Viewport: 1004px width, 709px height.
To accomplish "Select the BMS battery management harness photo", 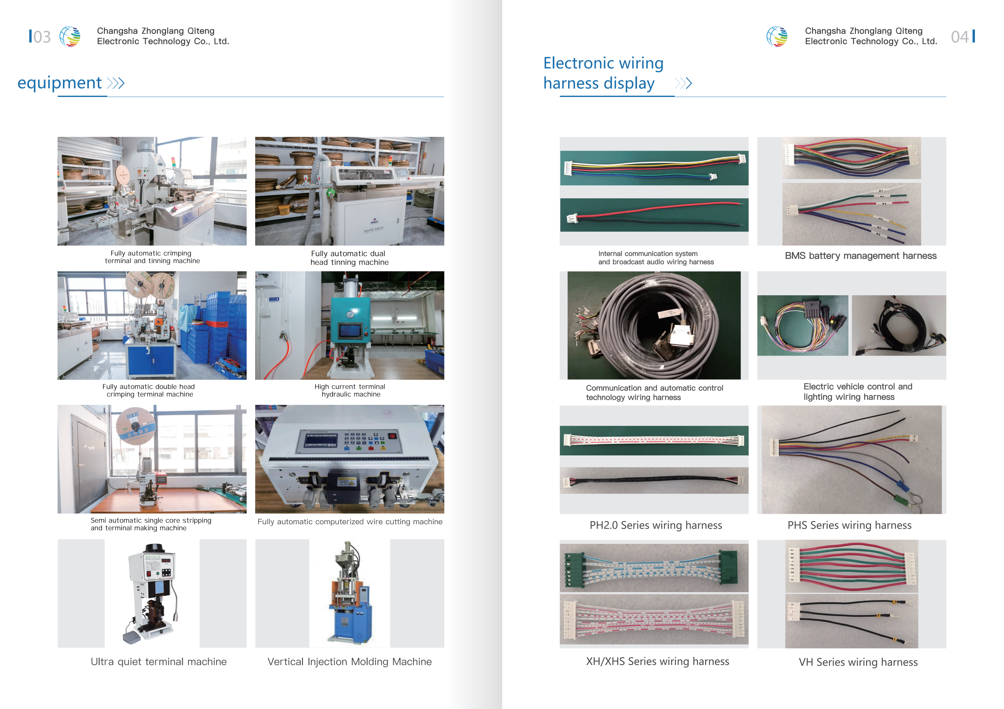I will point(851,191).
